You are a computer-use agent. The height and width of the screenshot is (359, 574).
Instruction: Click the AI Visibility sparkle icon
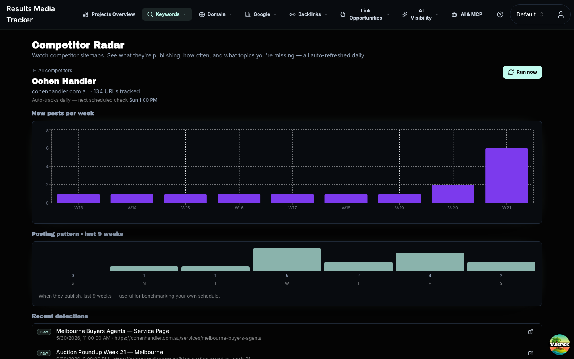pos(405,14)
